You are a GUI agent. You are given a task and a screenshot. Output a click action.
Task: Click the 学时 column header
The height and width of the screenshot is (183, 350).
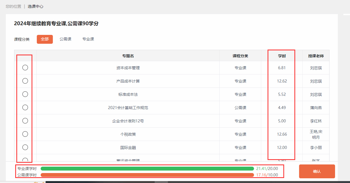click(282, 56)
